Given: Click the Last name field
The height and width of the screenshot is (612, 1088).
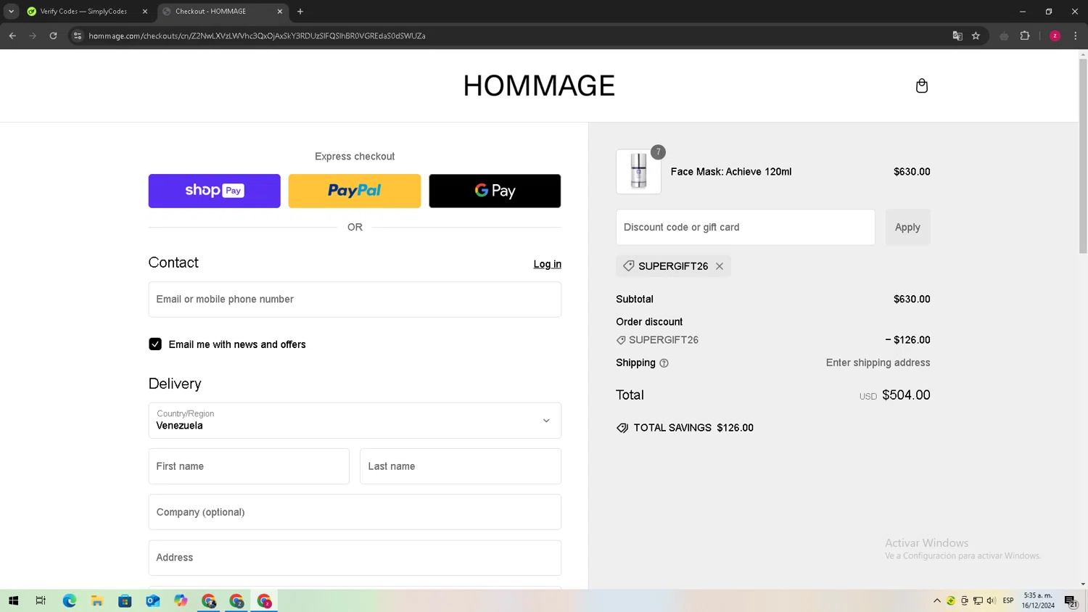Looking at the screenshot, I should (461, 466).
